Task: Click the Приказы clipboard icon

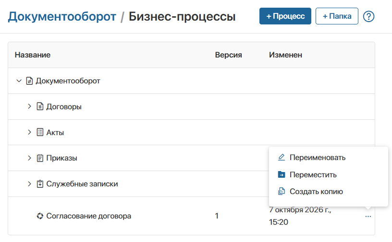Action: pyautogui.click(x=40, y=158)
